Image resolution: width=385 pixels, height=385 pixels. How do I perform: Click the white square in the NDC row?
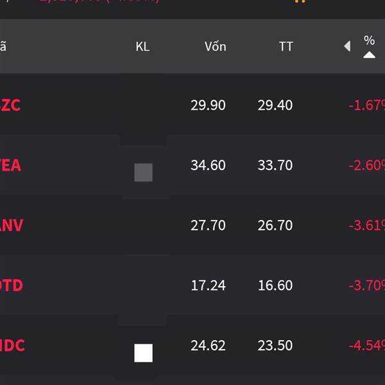143,353
